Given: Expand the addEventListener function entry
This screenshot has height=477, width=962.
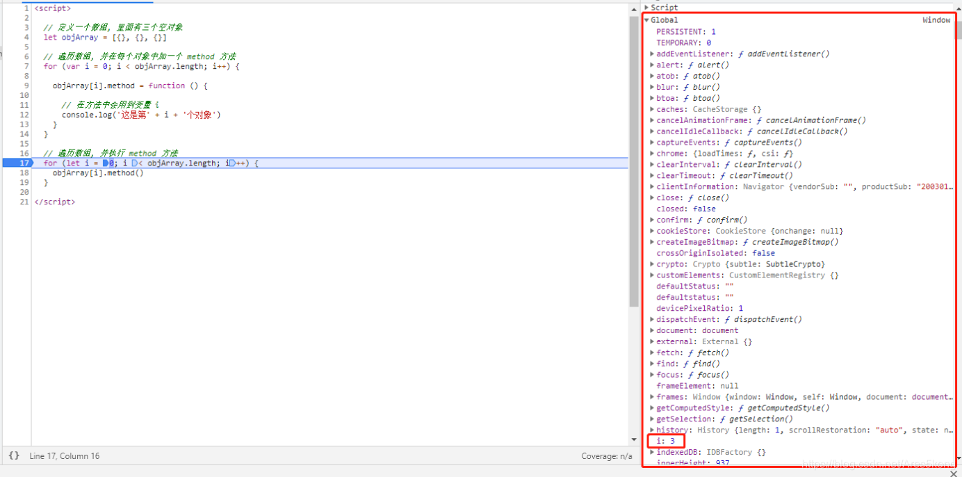Looking at the screenshot, I should coord(652,54).
